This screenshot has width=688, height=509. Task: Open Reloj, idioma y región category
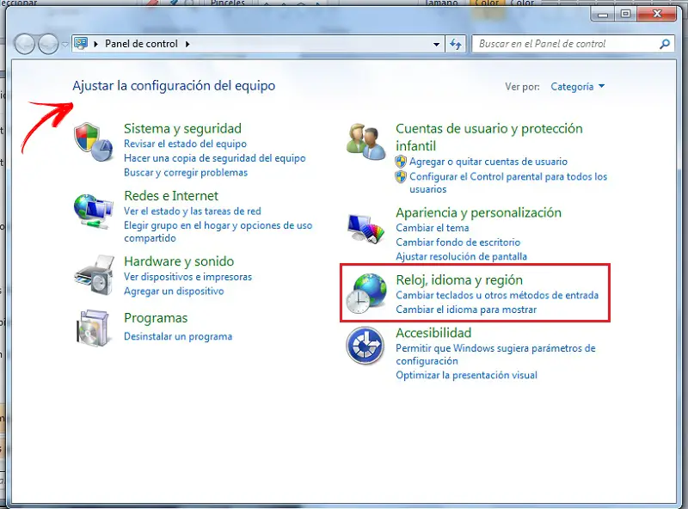459,280
